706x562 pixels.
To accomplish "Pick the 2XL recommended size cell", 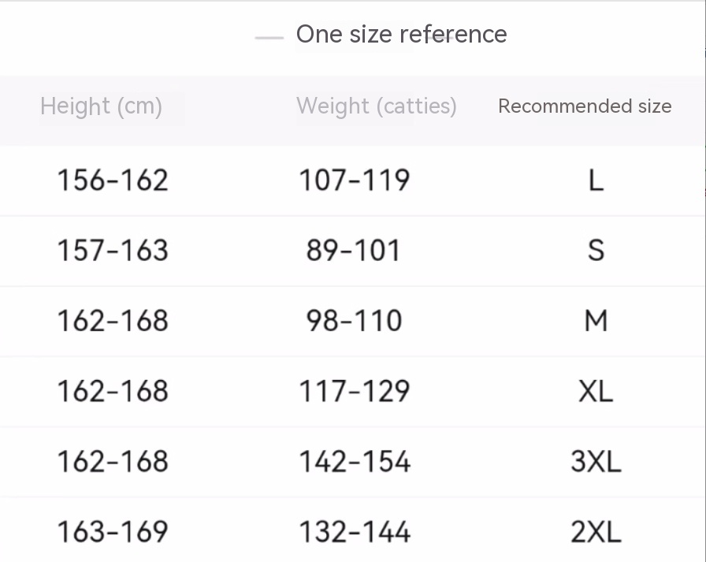I will coord(596,532).
